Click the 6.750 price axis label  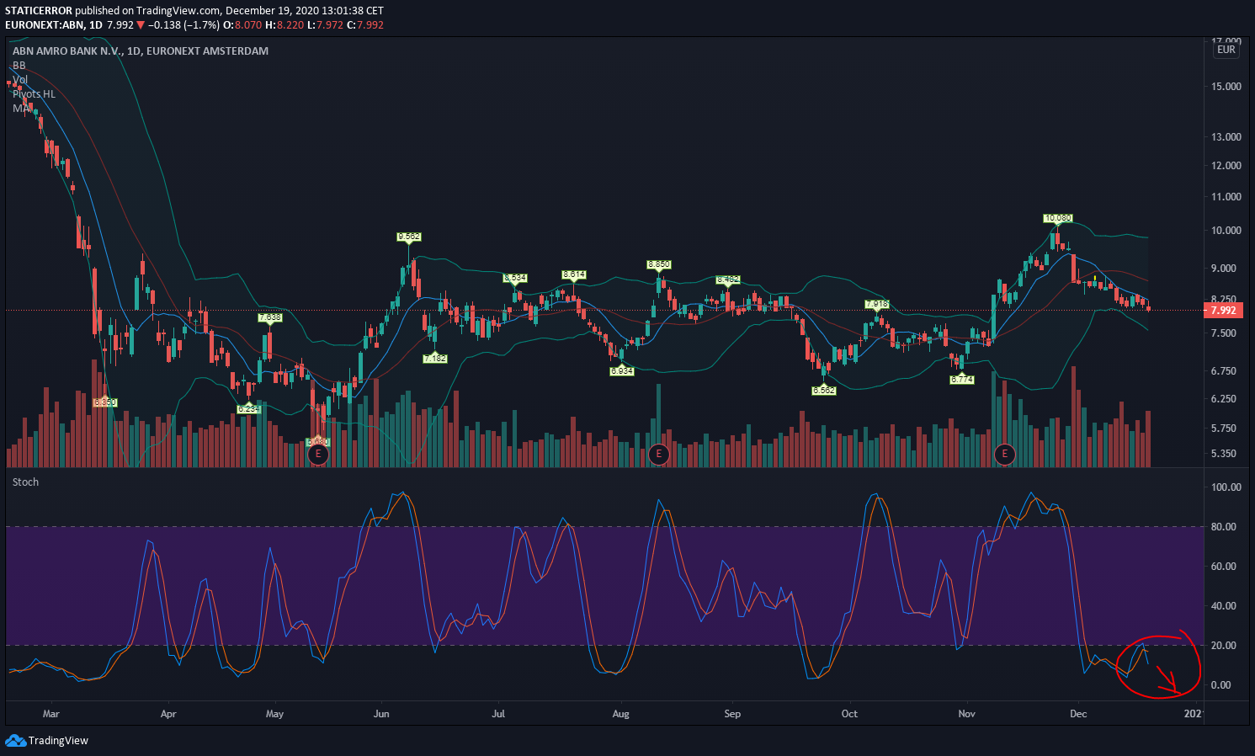(1223, 371)
